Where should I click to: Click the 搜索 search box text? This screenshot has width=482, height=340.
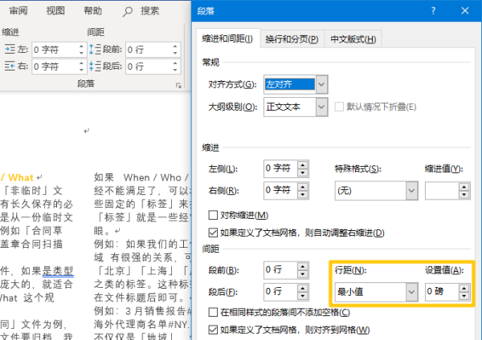coord(149,11)
